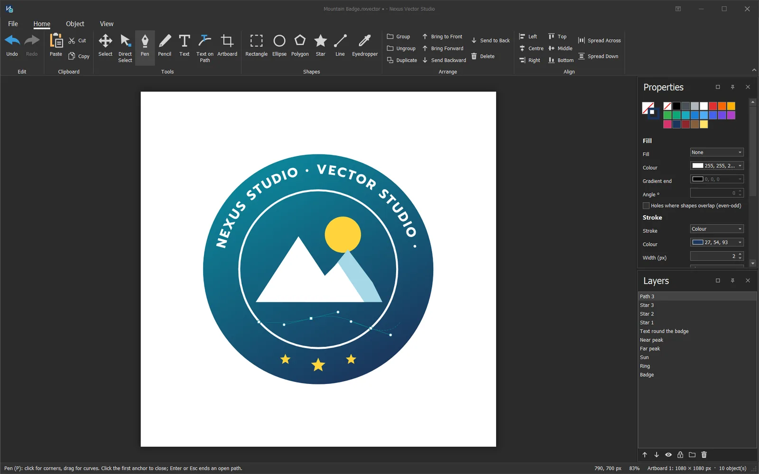Screen dimensions: 759x474
Task: Open the File menu
Action: (x=13, y=24)
